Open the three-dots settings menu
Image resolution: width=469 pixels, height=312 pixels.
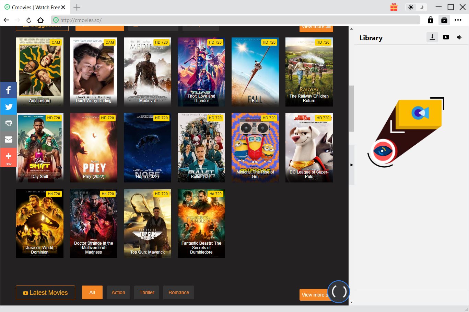[458, 20]
